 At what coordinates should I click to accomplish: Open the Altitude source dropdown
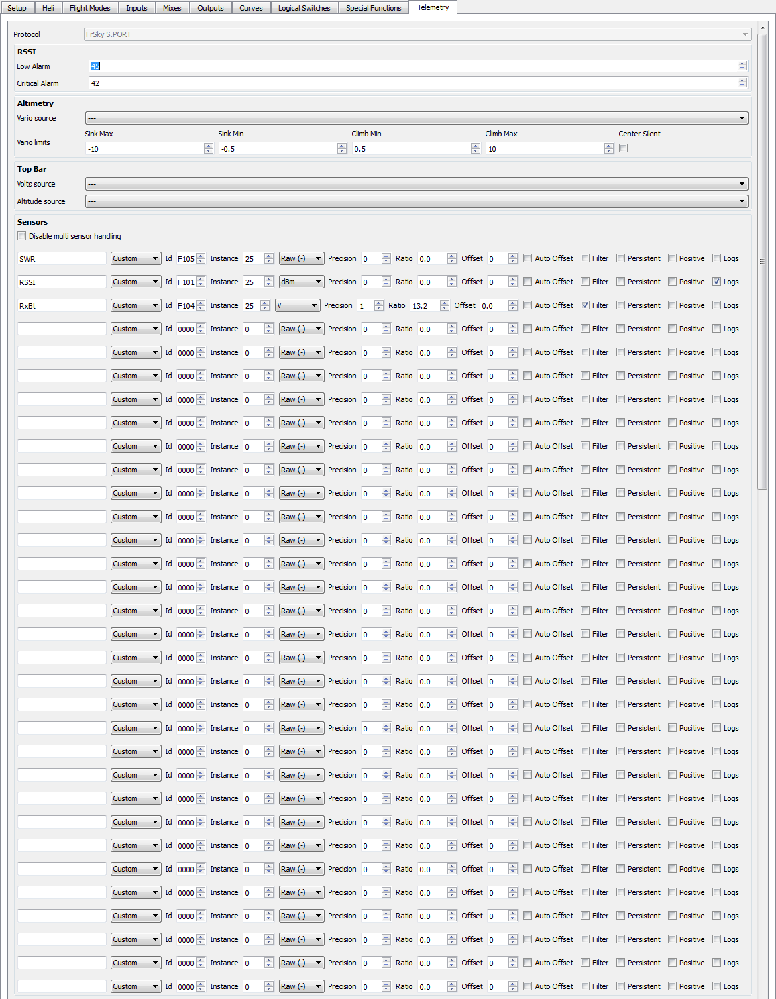(x=416, y=201)
